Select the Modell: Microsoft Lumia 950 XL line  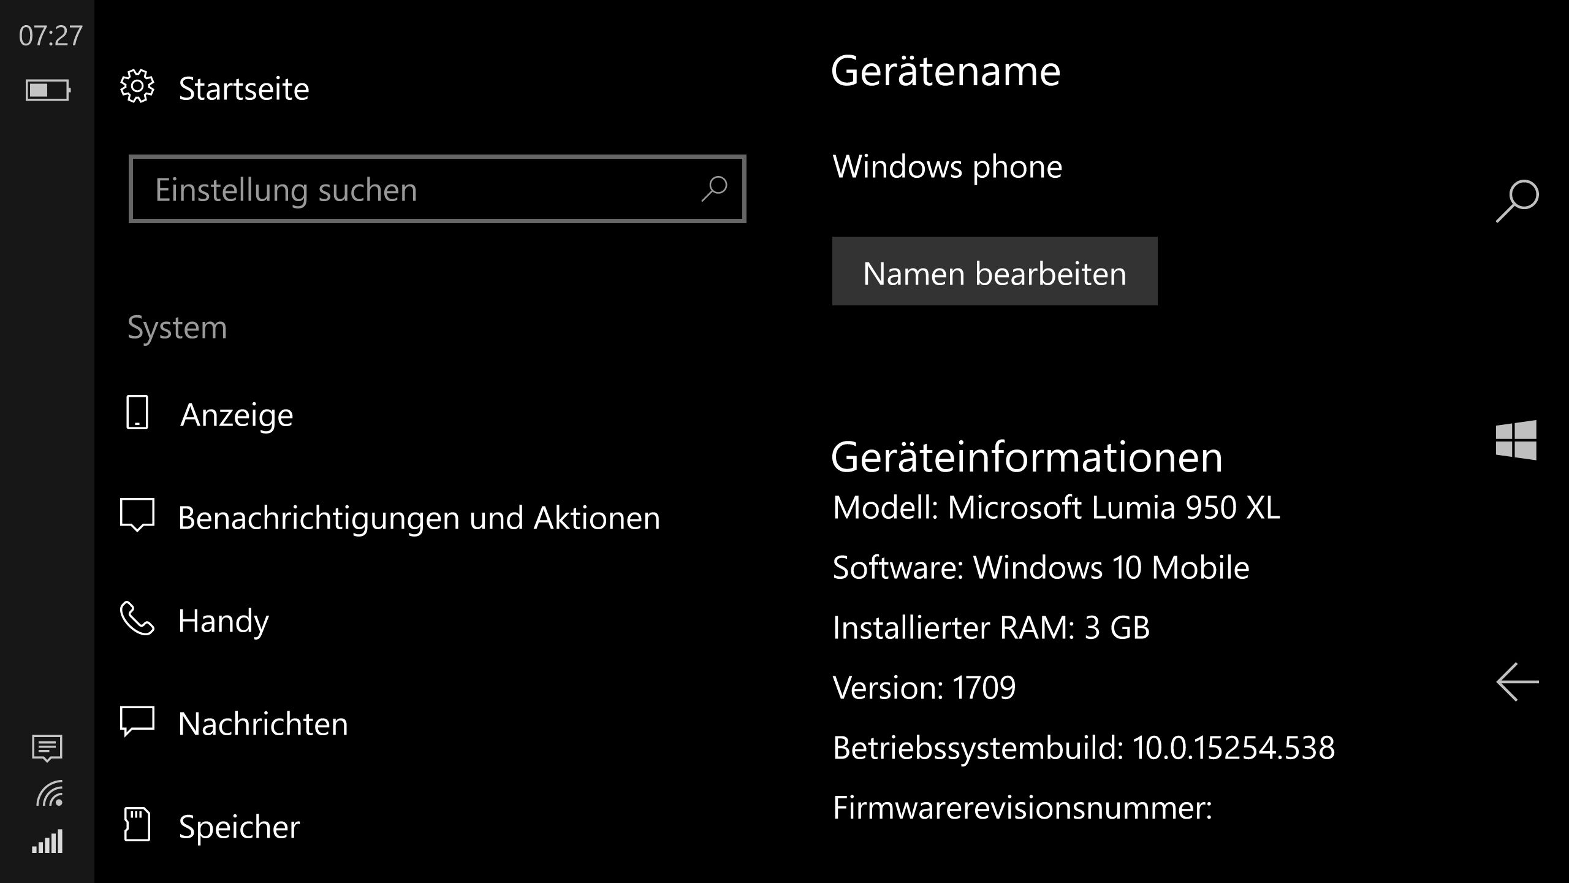tap(1057, 508)
